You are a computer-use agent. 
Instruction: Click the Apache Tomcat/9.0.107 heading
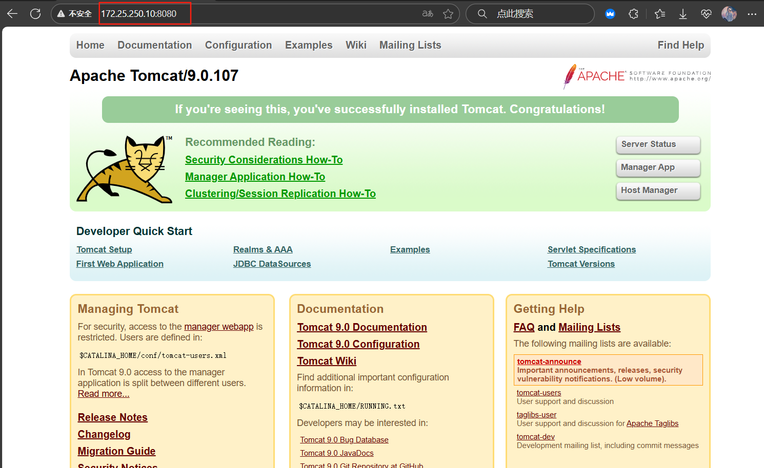[154, 76]
